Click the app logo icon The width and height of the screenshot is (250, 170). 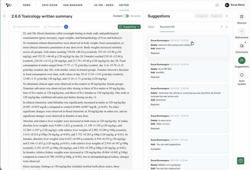click(9, 5)
